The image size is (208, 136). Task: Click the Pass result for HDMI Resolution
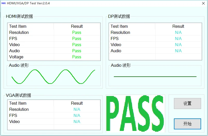coord(77,32)
